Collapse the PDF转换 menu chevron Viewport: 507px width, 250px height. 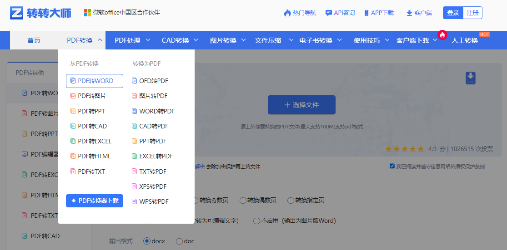[100, 40]
